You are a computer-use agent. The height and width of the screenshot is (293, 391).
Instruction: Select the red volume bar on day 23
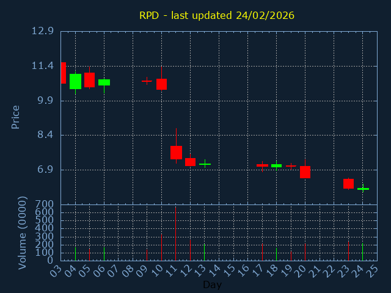348,250
